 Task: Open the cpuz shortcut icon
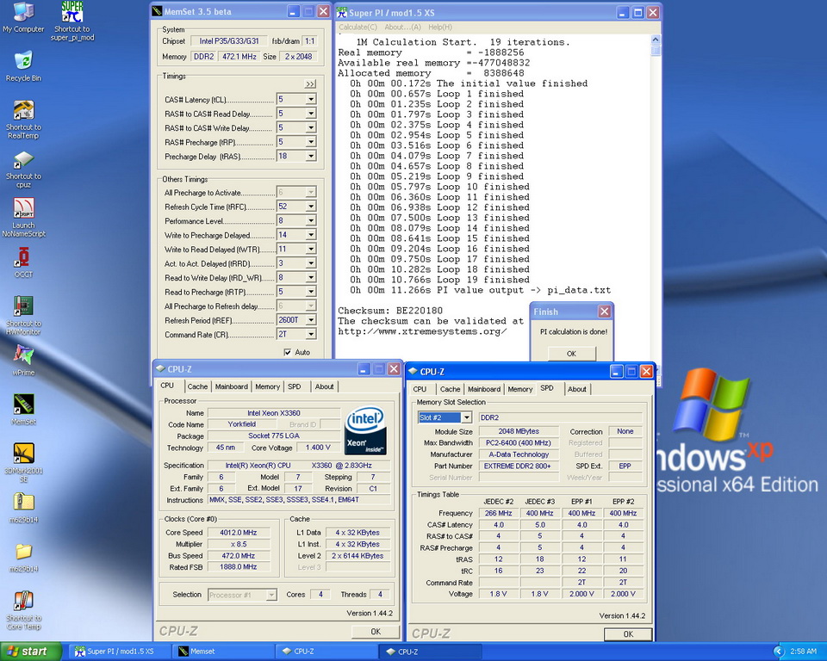[23, 170]
